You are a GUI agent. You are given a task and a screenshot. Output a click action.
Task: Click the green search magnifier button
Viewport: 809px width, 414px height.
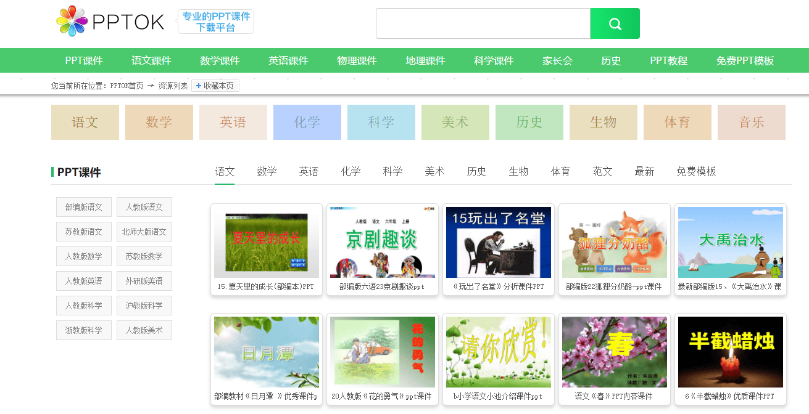pos(615,23)
